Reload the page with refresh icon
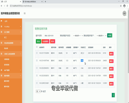Image resolution: width=129 pixels, height=103 pixels. [x=7, y=6]
